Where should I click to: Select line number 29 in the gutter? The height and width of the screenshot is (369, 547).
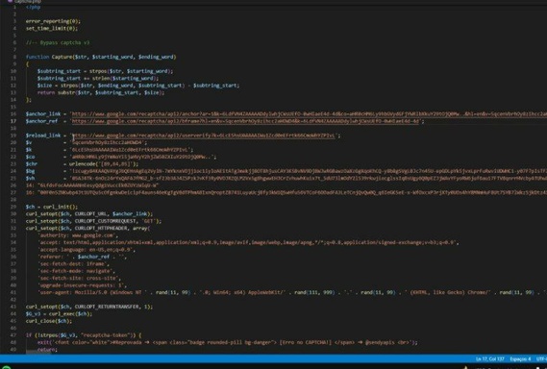pos(13,207)
